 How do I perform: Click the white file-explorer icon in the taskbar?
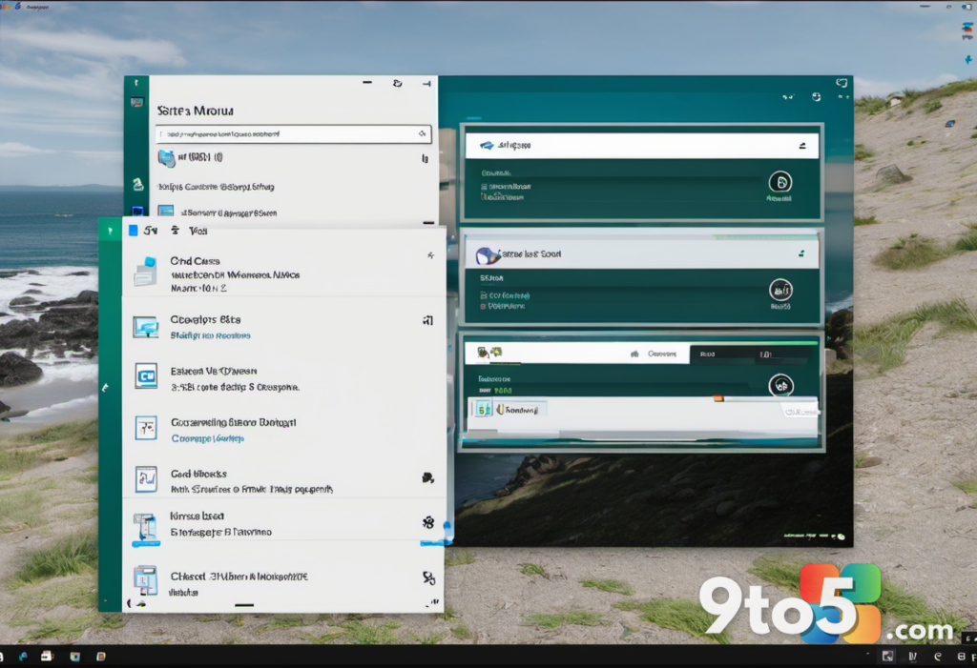[47, 657]
